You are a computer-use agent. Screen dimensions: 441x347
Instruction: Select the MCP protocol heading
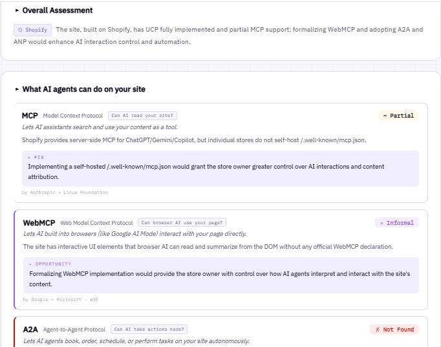[30, 116]
